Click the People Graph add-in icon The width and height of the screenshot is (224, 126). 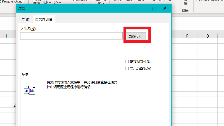click(1, 1)
